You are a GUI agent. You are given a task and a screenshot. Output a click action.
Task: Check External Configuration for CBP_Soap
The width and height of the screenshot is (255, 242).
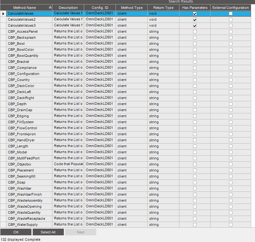[231, 182]
